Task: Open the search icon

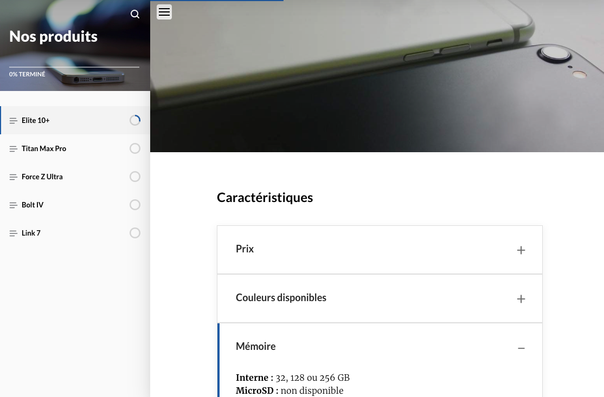Action: [135, 14]
